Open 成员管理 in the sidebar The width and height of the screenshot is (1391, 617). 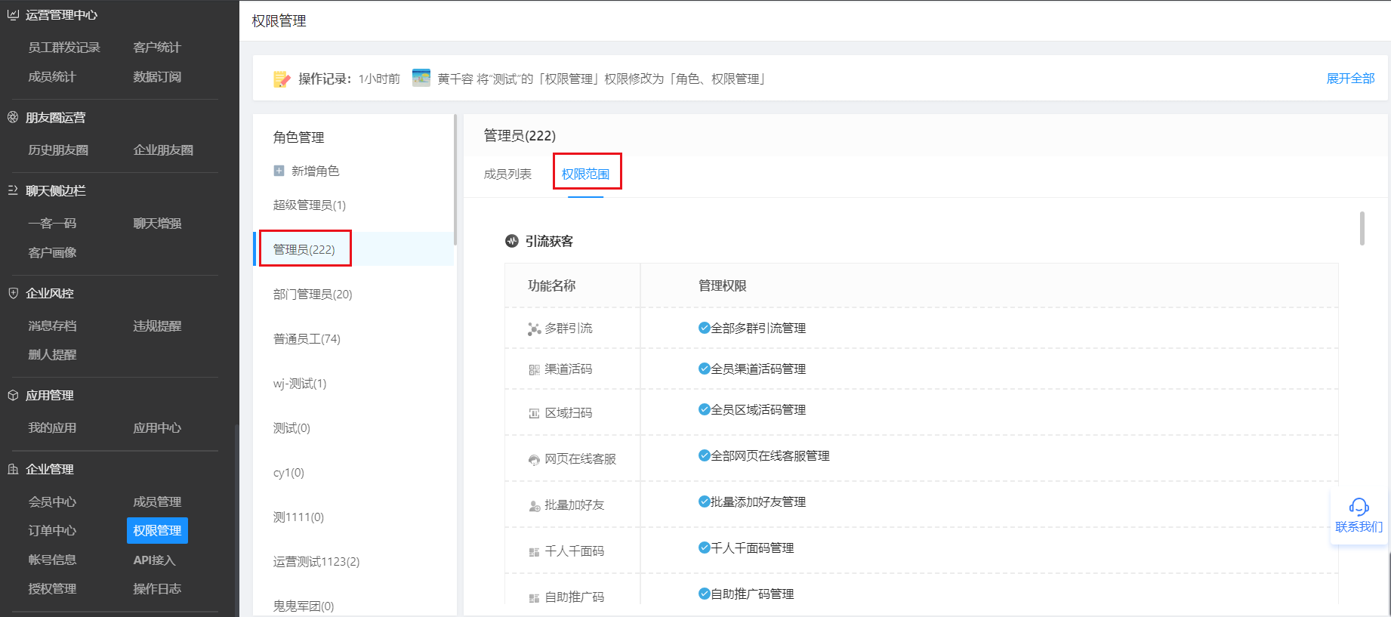click(157, 501)
